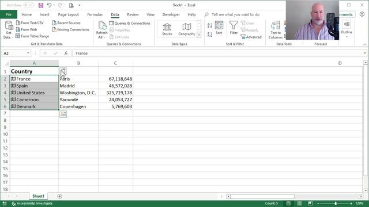Viewport: 369px width, 207px height.
Task: Click the zoom slider handle
Action: tap(336, 204)
